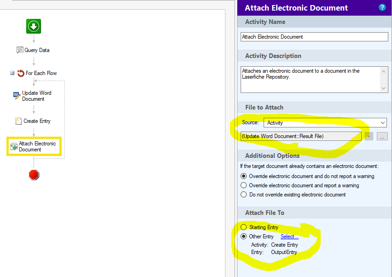Choose Do not override existing electronic document
Image resolution: width=392 pixels, height=277 pixels.
(243, 195)
